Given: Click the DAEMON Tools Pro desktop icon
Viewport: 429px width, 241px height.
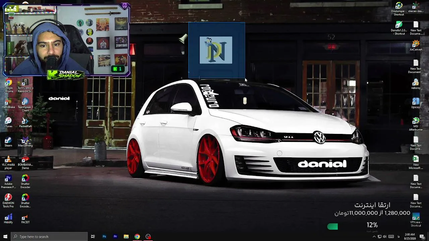Looking at the screenshot, I should (8, 200).
